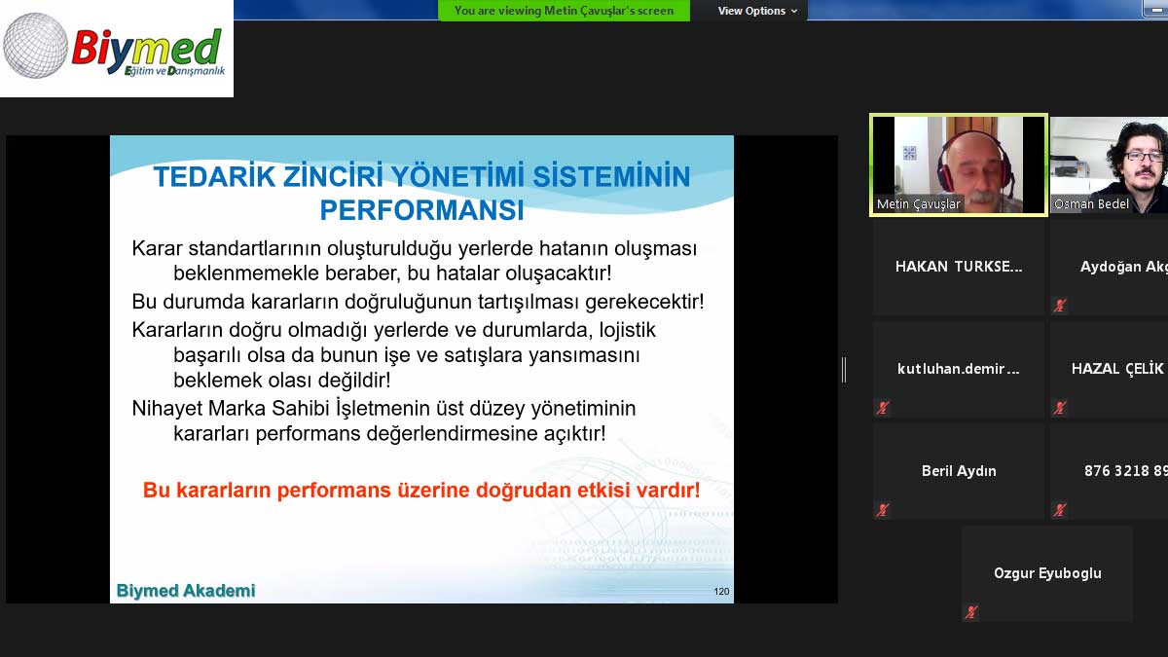The image size is (1168, 657).
Task: Click muted mic icon on HAZAL ÇELİK tile
Action: tap(1060, 408)
